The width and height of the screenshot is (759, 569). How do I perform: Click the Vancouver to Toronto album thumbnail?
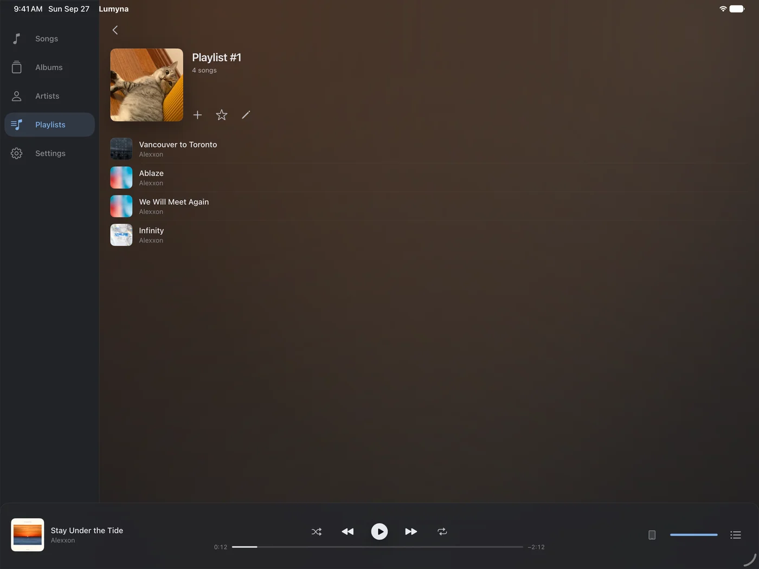pyautogui.click(x=121, y=149)
